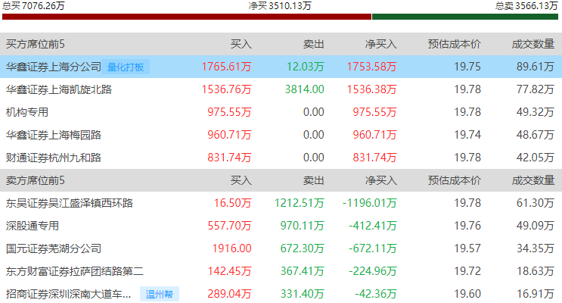Click buy amount 16.50万
Screen dimensions: 562x303
click(233, 203)
